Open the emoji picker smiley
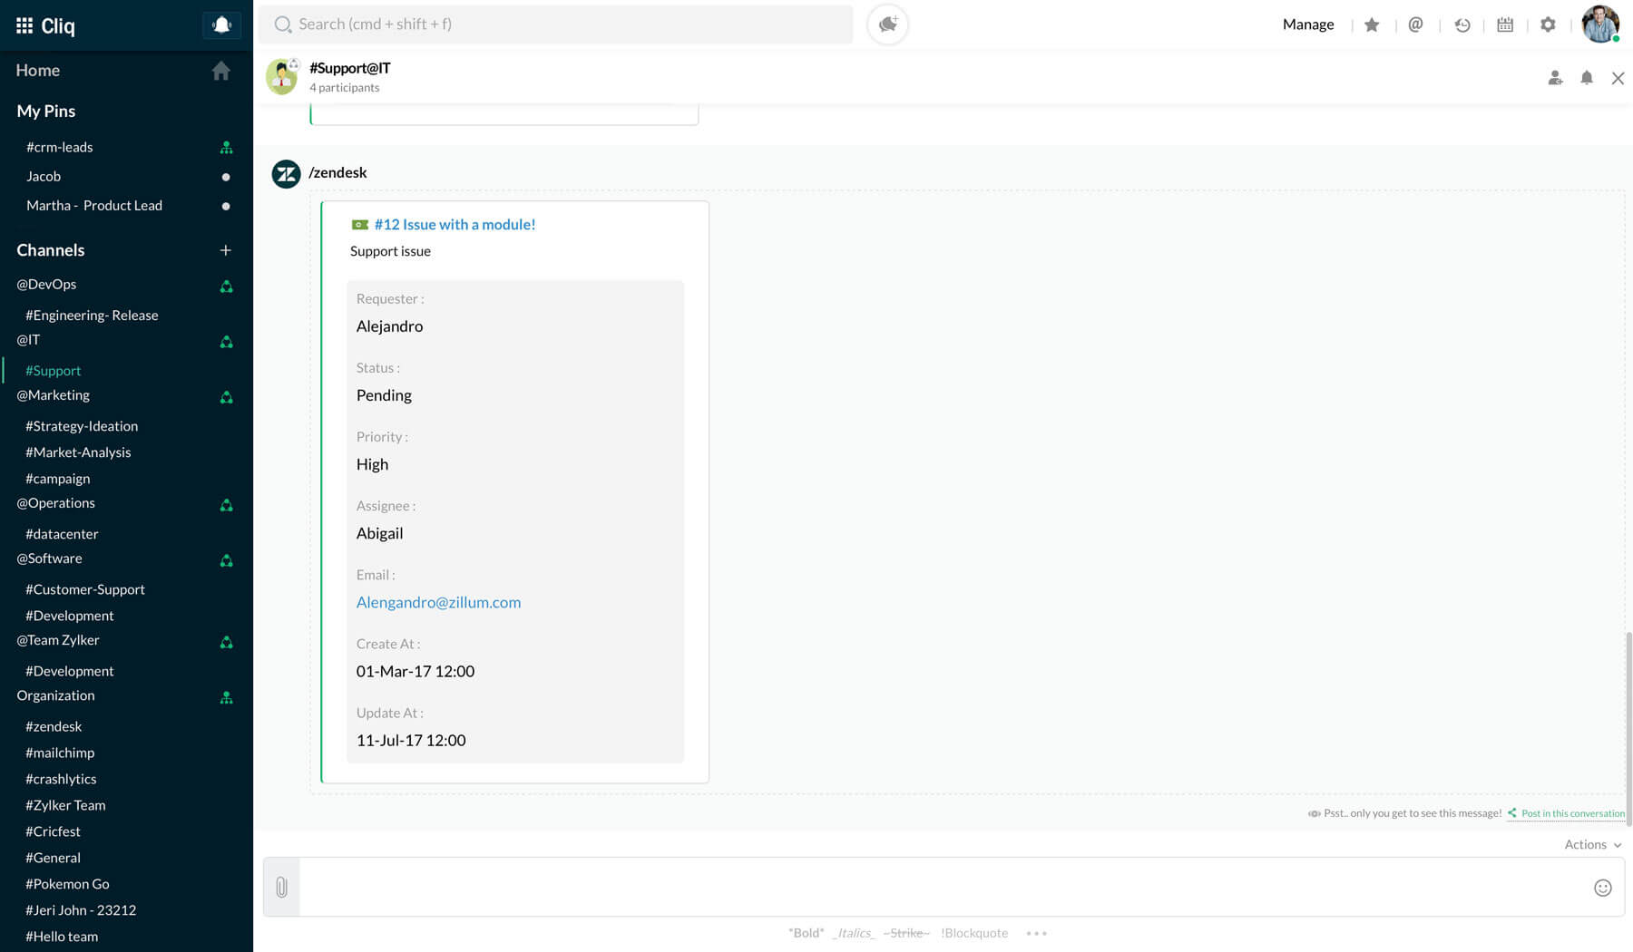1633x952 pixels. 1602,888
